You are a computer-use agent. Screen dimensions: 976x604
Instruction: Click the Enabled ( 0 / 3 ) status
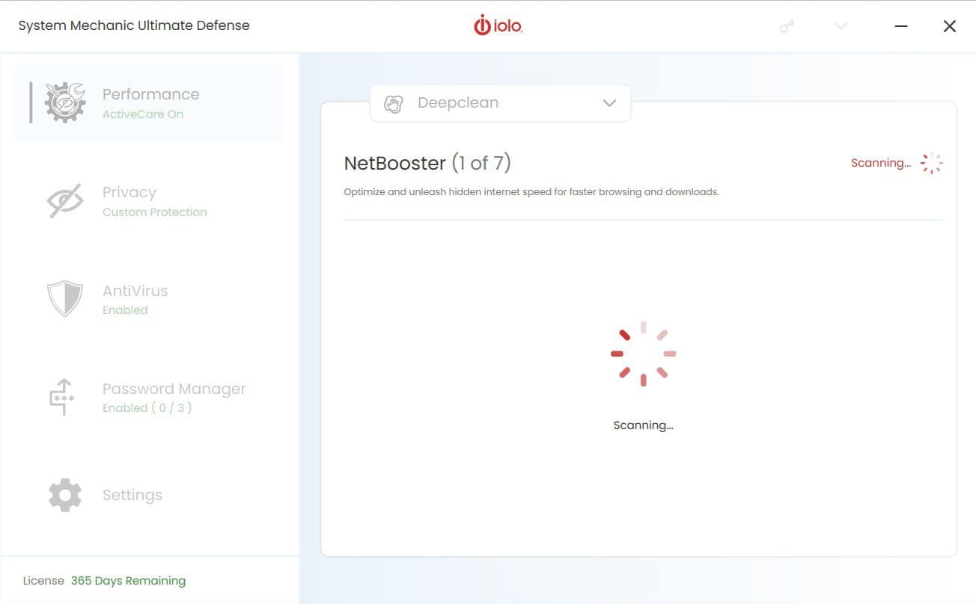147,408
